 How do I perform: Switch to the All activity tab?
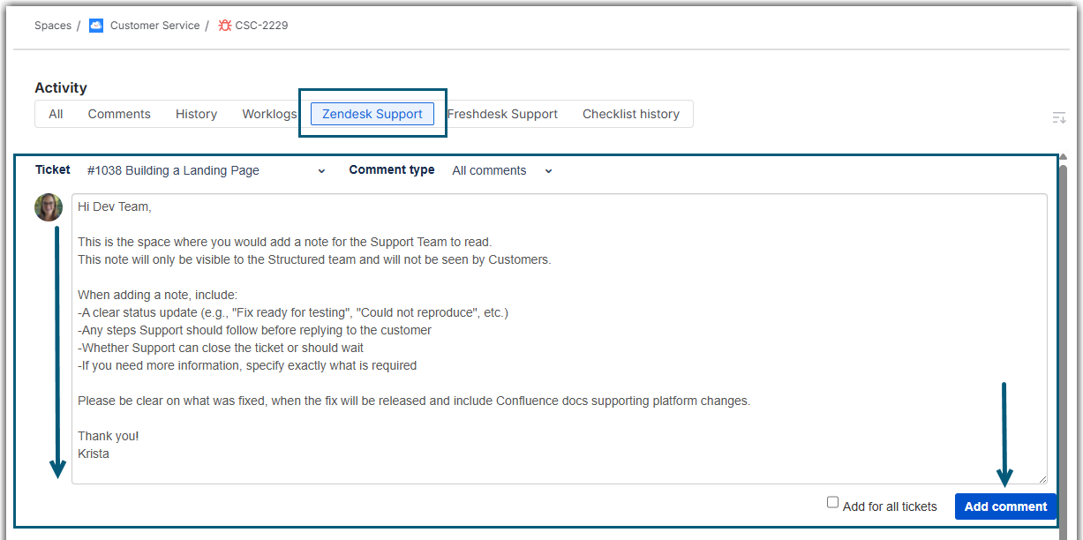(x=56, y=114)
